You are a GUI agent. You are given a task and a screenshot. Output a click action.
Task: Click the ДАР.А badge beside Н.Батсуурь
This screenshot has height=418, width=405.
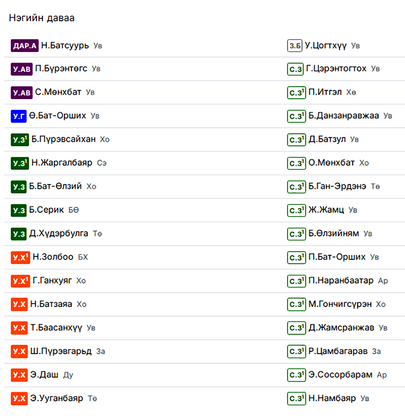click(x=24, y=46)
